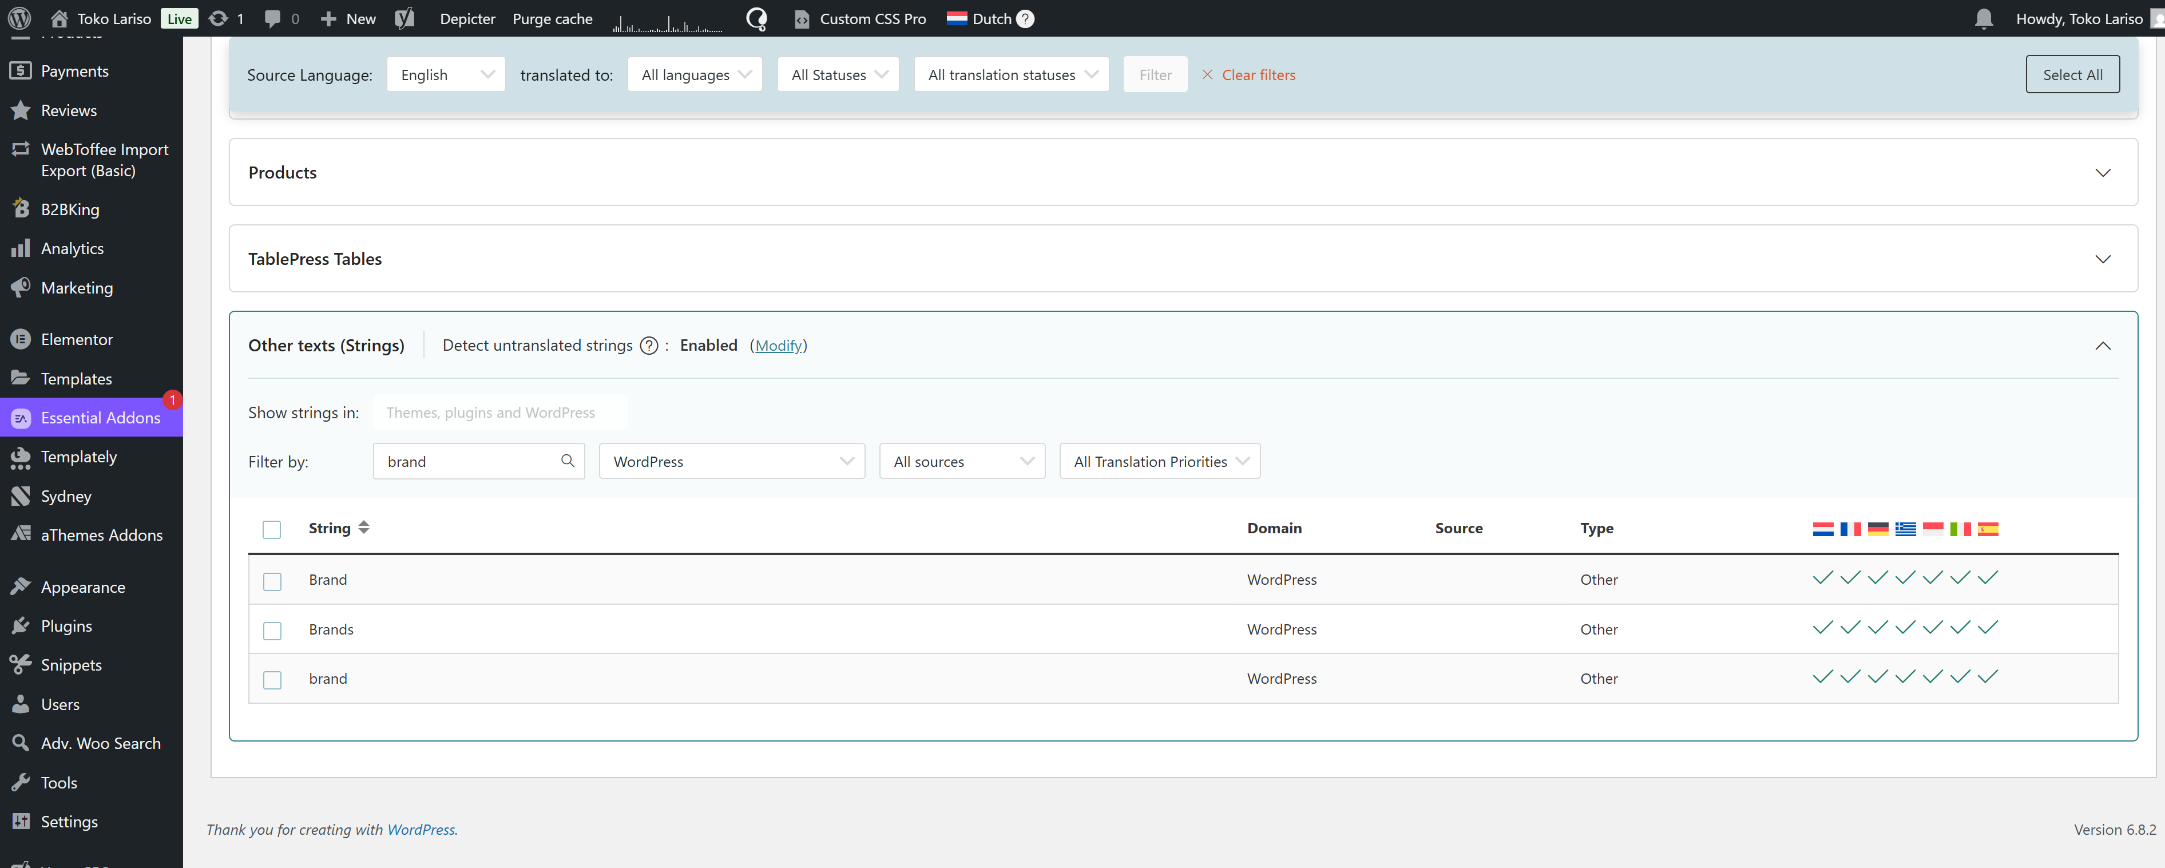
Task: Expand the Products section
Action: [x=2102, y=173]
